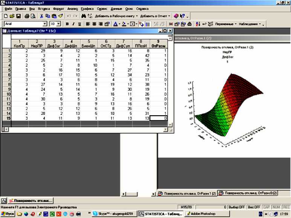Toggle bold formatting
Screen dimensions: 291x218
coord(67,24)
